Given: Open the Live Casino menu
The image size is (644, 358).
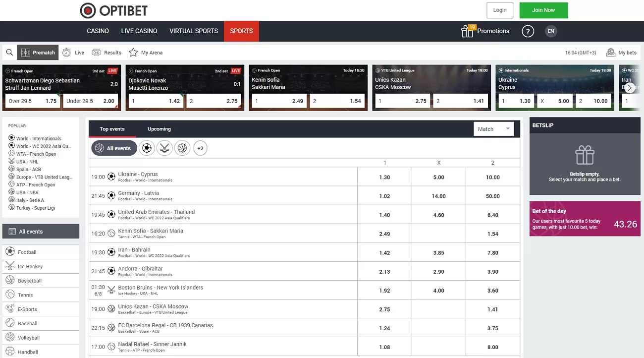Looking at the screenshot, I should pos(139,31).
